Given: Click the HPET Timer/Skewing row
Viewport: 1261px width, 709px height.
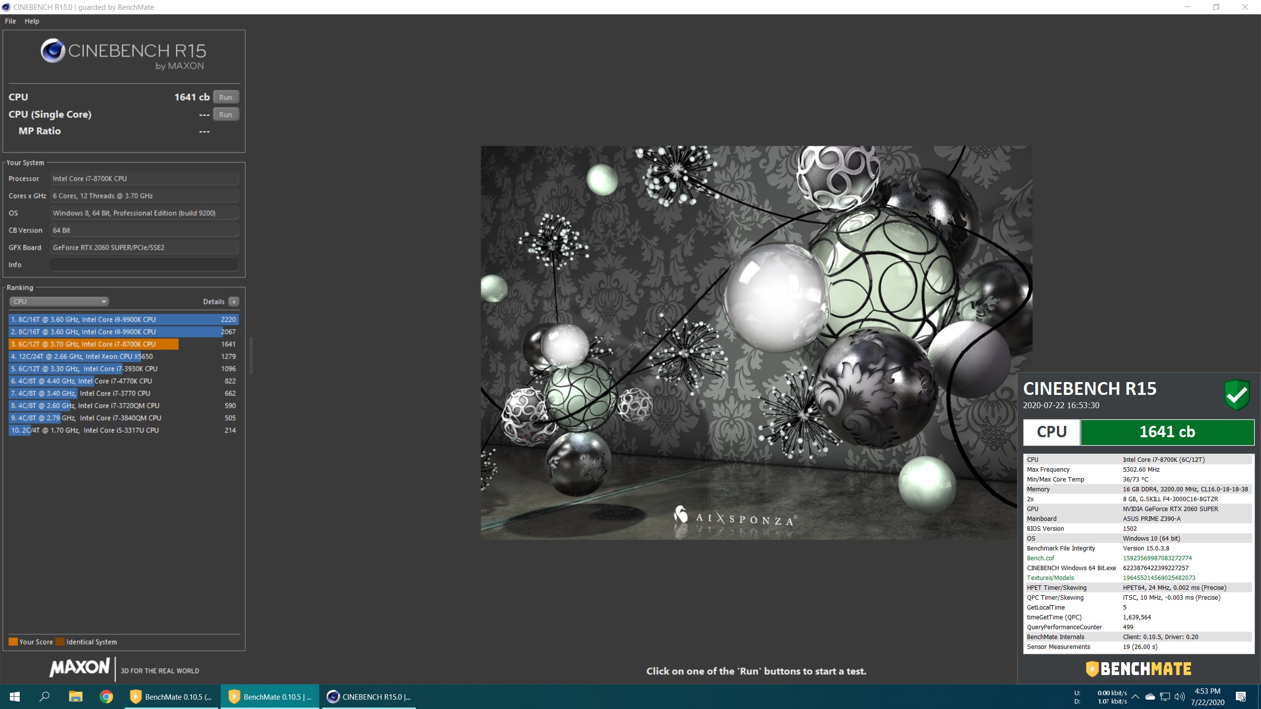Looking at the screenshot, I should (x=1138, y=587).
